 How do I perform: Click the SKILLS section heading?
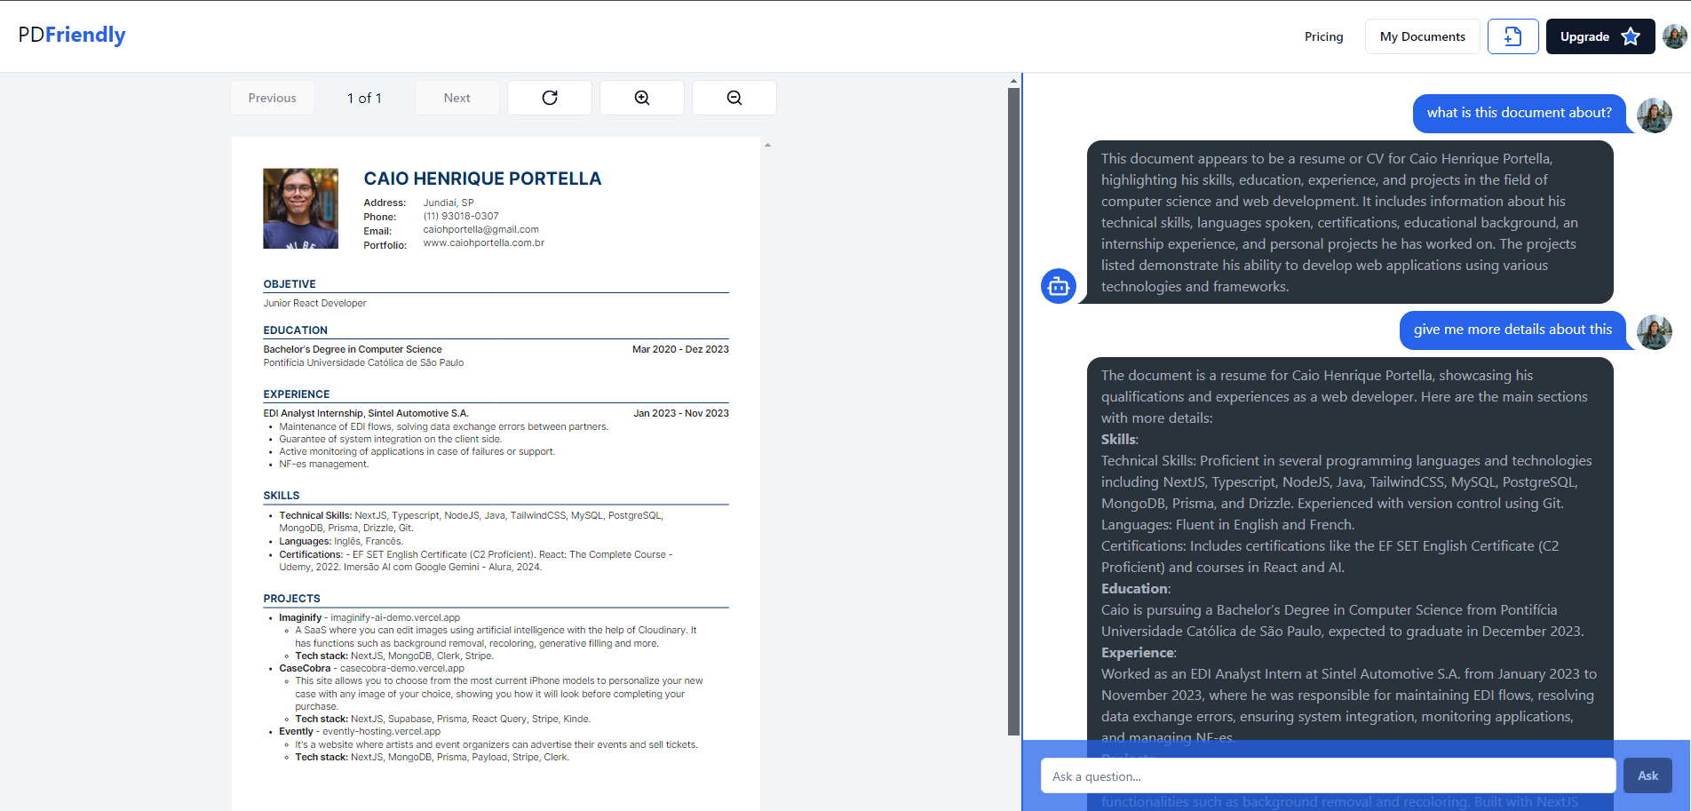pos(282,496)
